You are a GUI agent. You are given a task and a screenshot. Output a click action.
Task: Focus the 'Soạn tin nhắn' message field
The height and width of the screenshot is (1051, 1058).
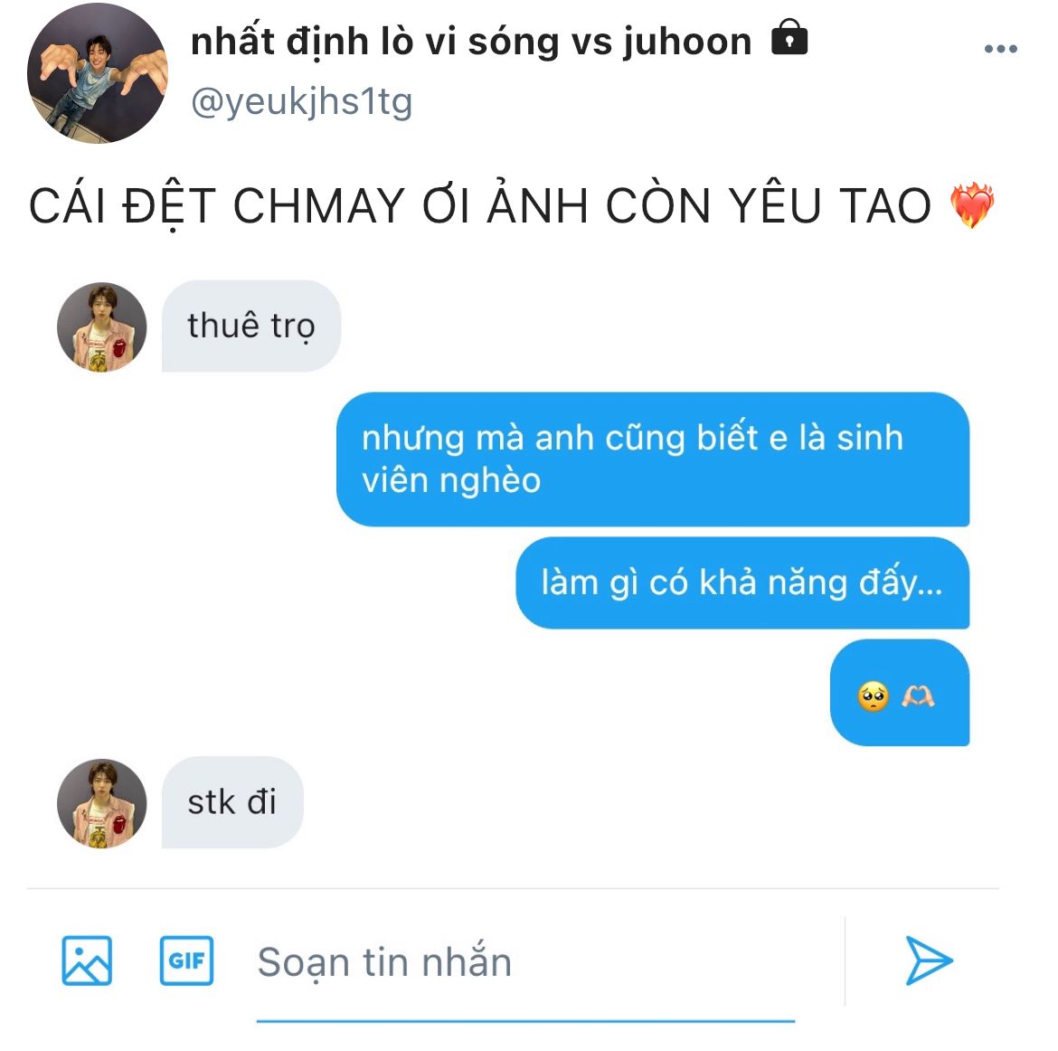(x=525, y=961)
